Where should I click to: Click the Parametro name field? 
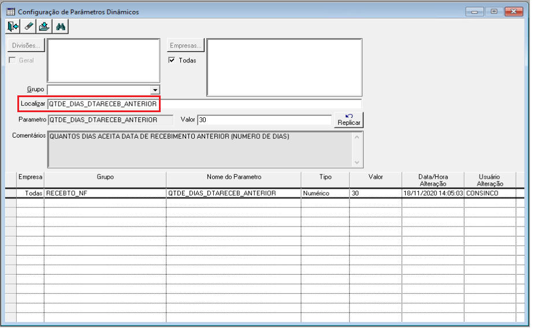(110, 120)
